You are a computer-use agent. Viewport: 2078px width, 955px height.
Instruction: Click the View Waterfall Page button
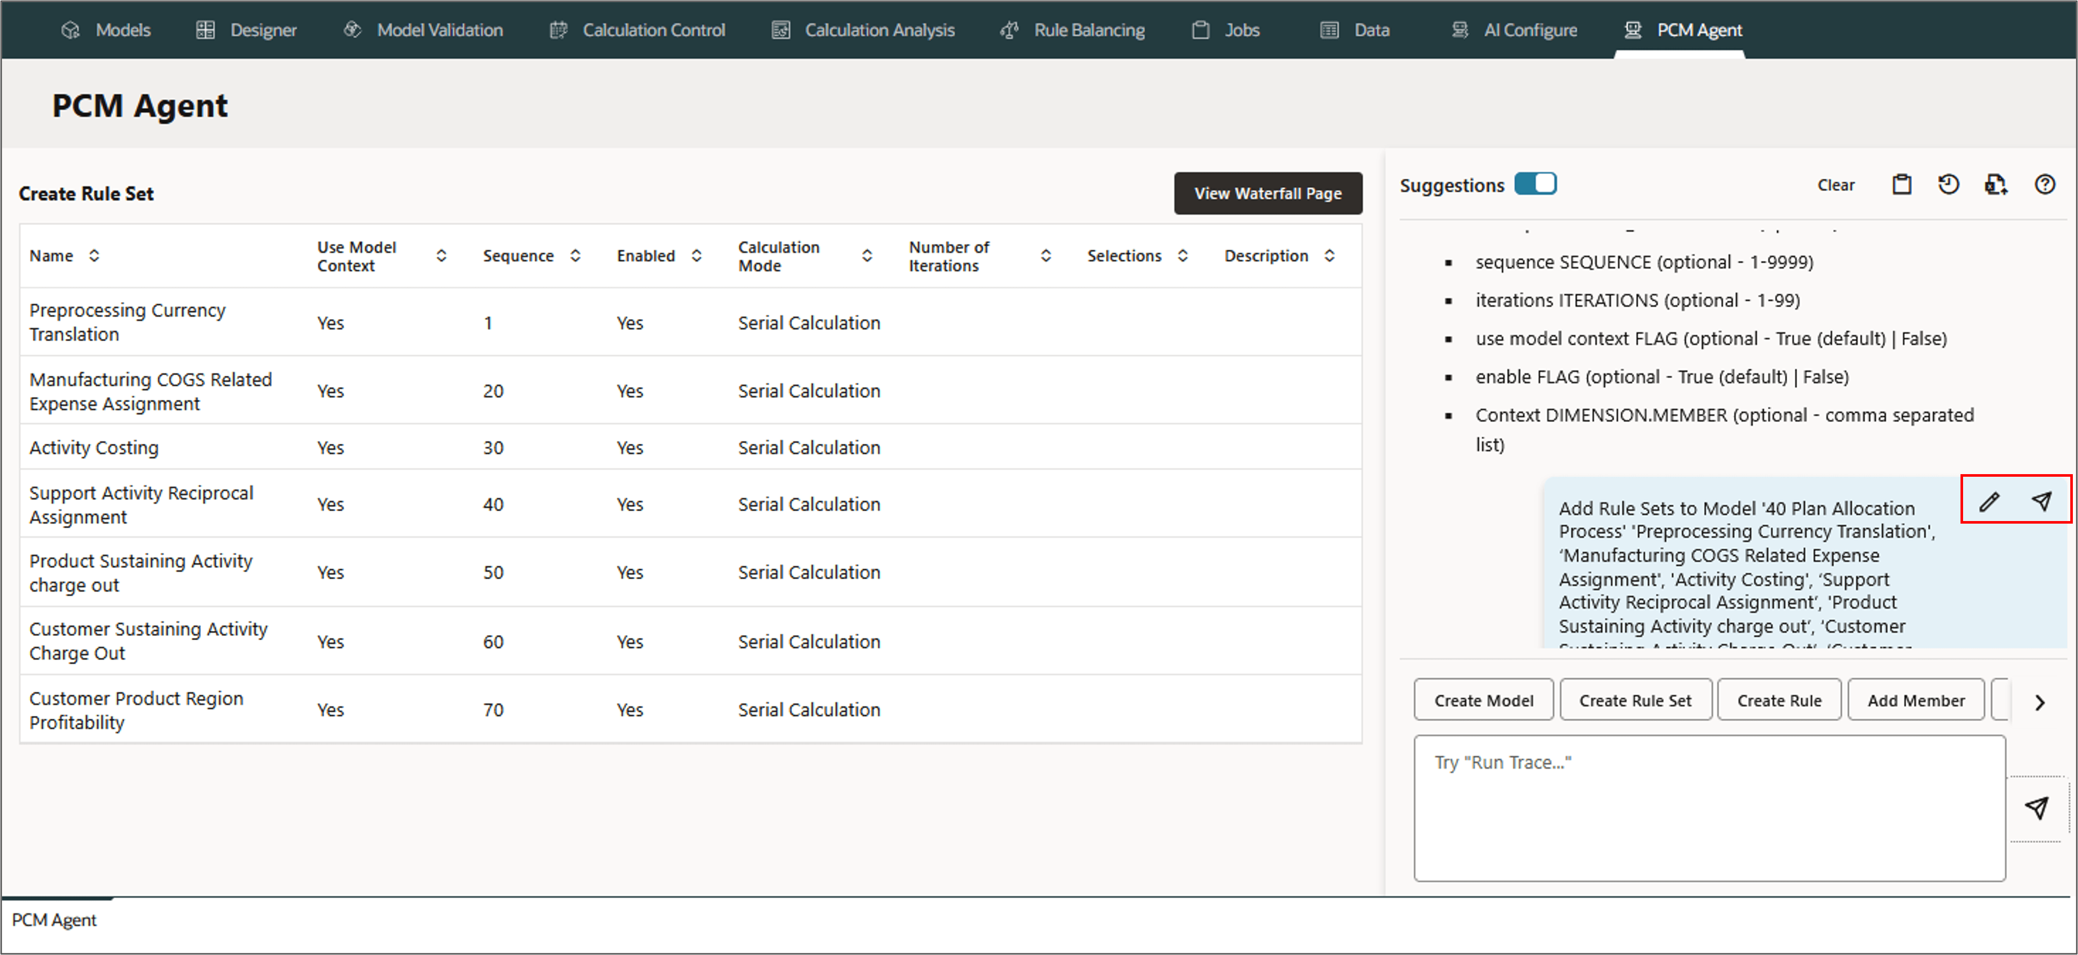coord(1267,194)
